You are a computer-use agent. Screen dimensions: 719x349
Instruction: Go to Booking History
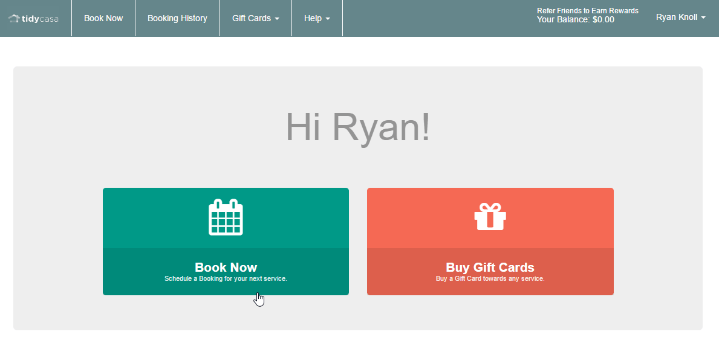[177, 18]
